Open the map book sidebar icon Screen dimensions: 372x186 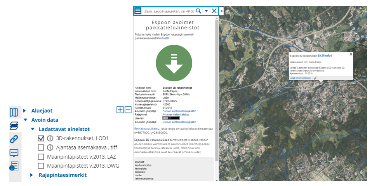pos(14,112)
